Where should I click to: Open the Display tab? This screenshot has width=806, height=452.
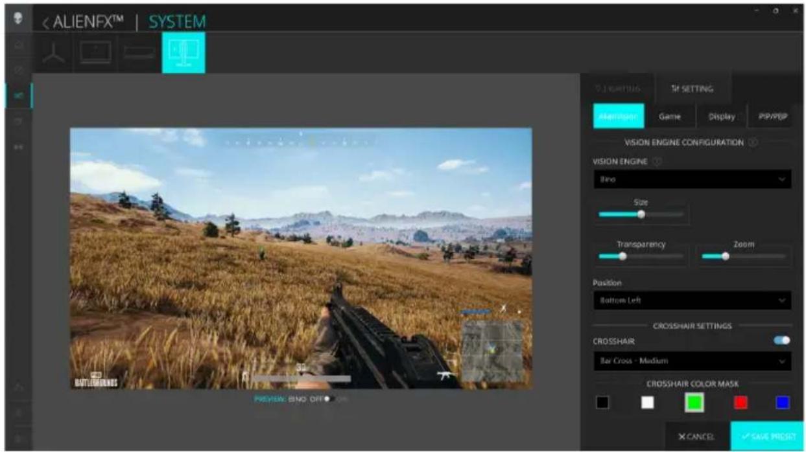pyautogui.click(x=721, y=117)
